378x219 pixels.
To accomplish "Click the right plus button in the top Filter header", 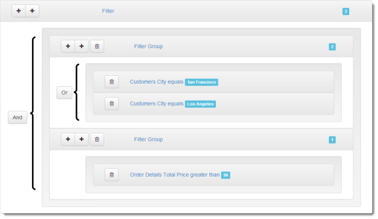I will [32, 11].
